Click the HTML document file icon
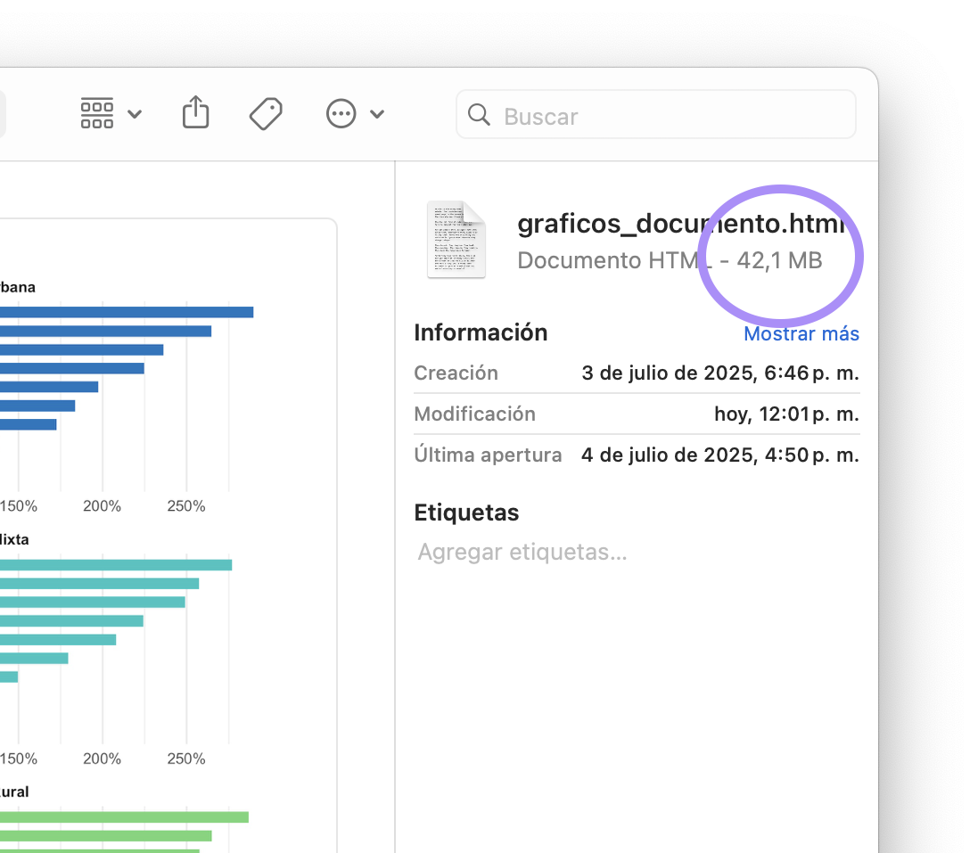 pyautogui.click(x=456, y=240)
